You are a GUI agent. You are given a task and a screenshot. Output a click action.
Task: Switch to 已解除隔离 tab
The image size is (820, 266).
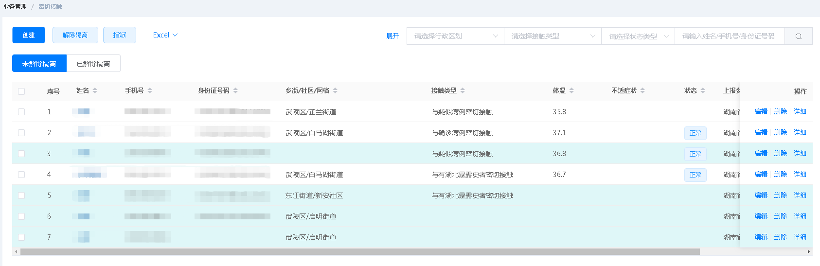coord(93,63)
